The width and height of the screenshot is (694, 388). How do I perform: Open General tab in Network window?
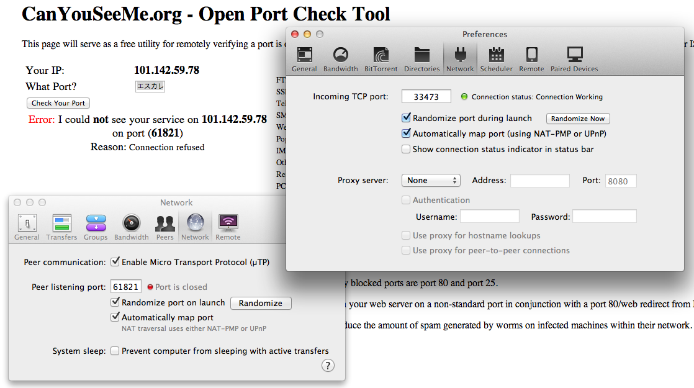tap(27, 227)
